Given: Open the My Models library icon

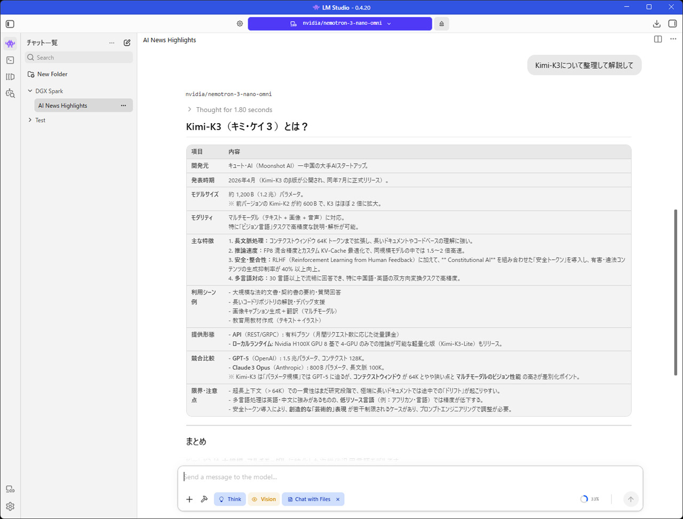Looking at the screenshot, I should 10,77.
